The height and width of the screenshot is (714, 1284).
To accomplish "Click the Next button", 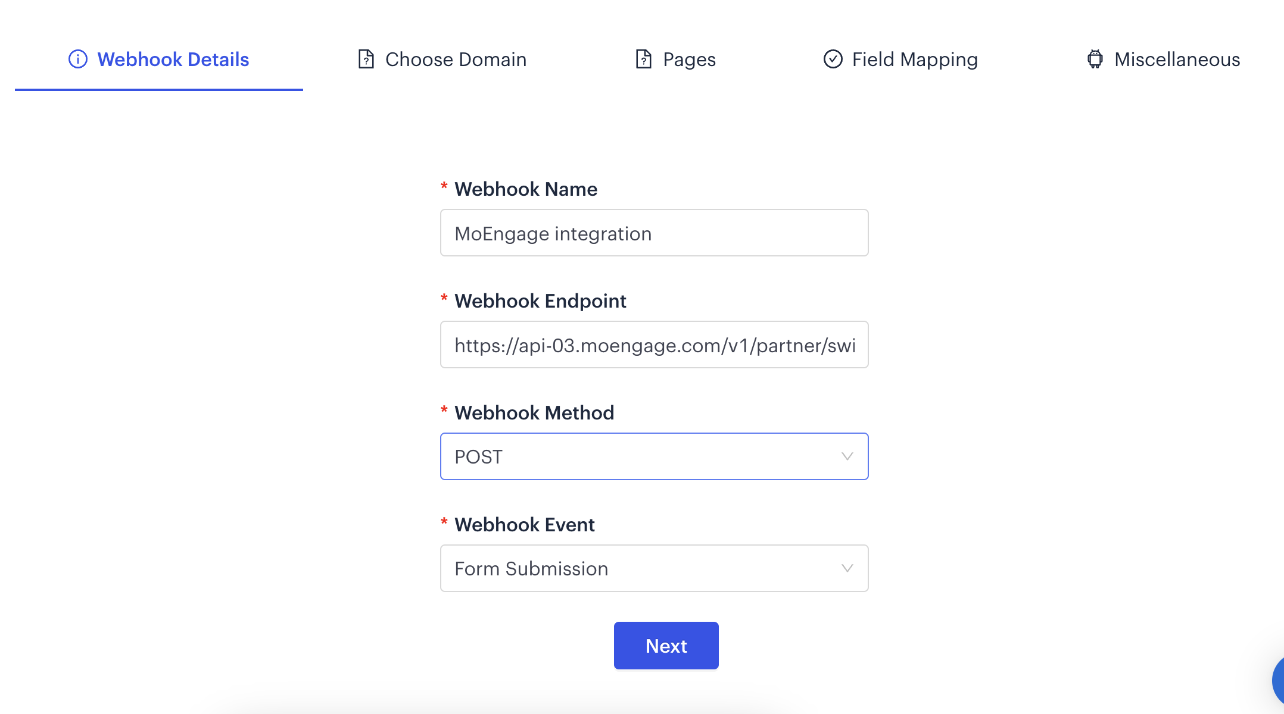I will (x=666, y=645).
